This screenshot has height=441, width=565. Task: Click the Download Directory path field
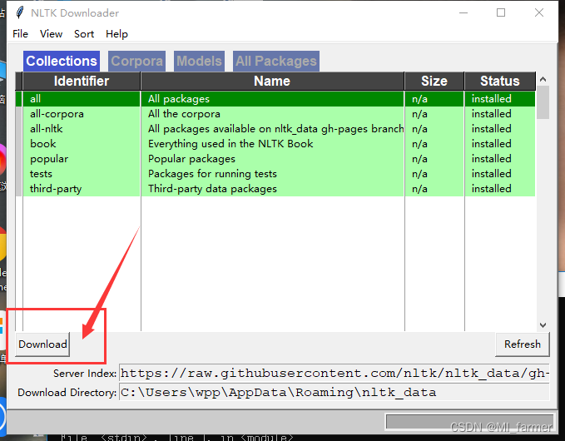334,392
